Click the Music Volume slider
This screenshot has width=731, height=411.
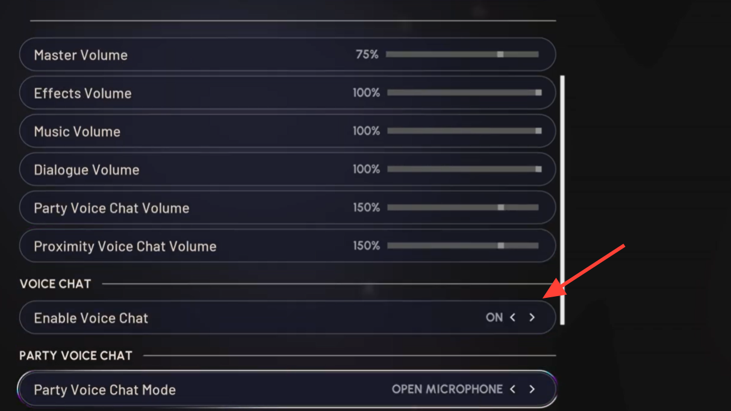coord(464,131)
